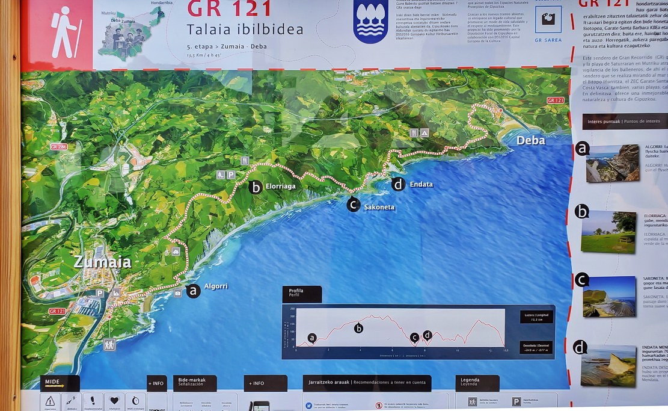Click sidebar marker 'd' next to Endata photo
Image resolution: width=668 pixels, height=411 pixels.
coord(580,348)
